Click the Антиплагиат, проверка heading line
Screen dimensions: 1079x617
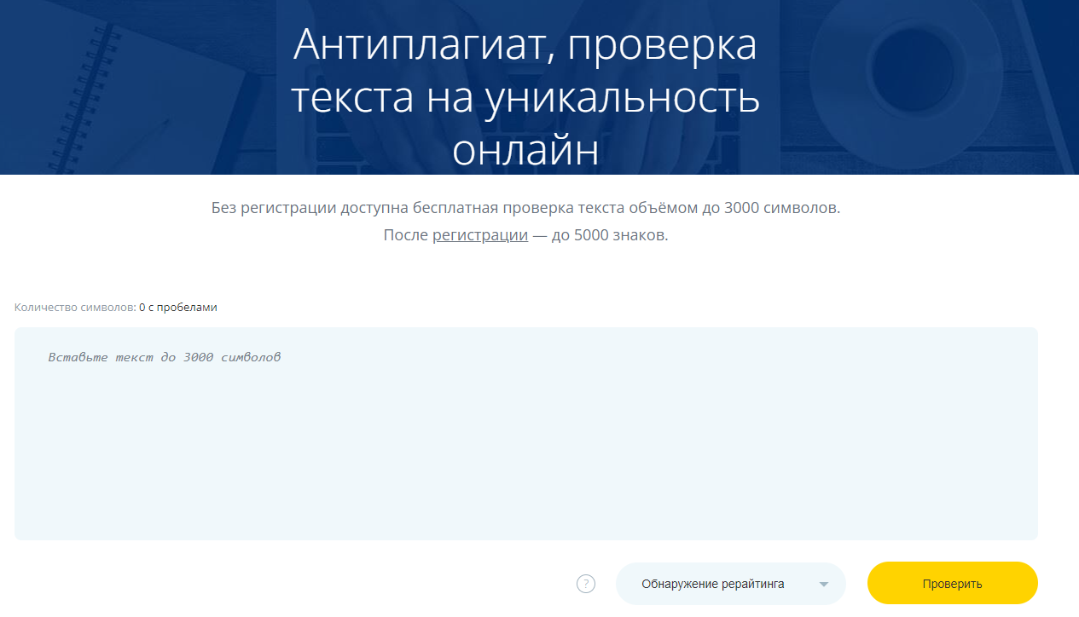point(525,45)
